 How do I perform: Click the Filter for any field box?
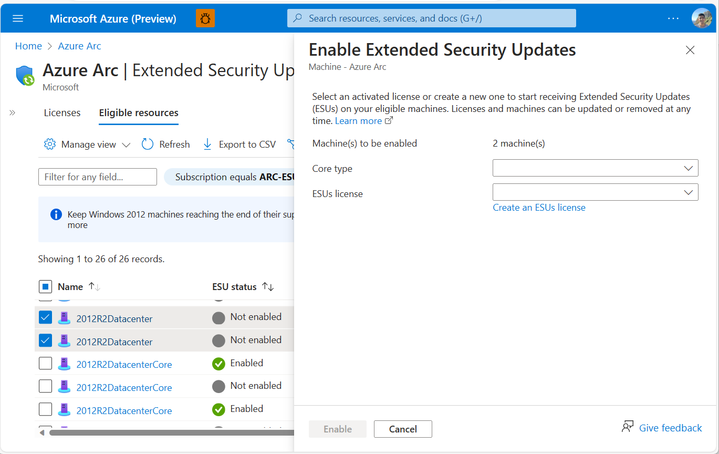pyautogui.click(x=98, y=177)
